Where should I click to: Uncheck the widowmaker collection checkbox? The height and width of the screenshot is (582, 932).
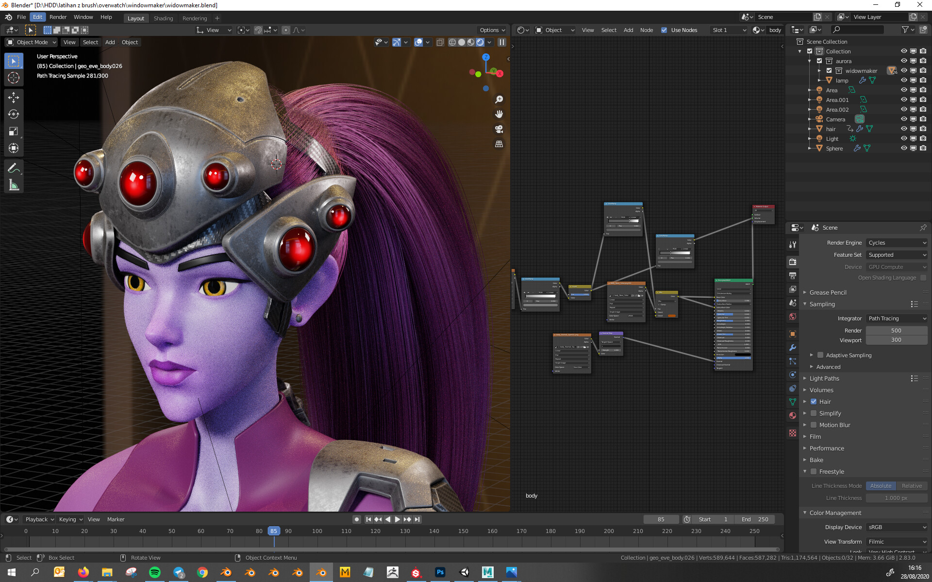pos(829,70)
